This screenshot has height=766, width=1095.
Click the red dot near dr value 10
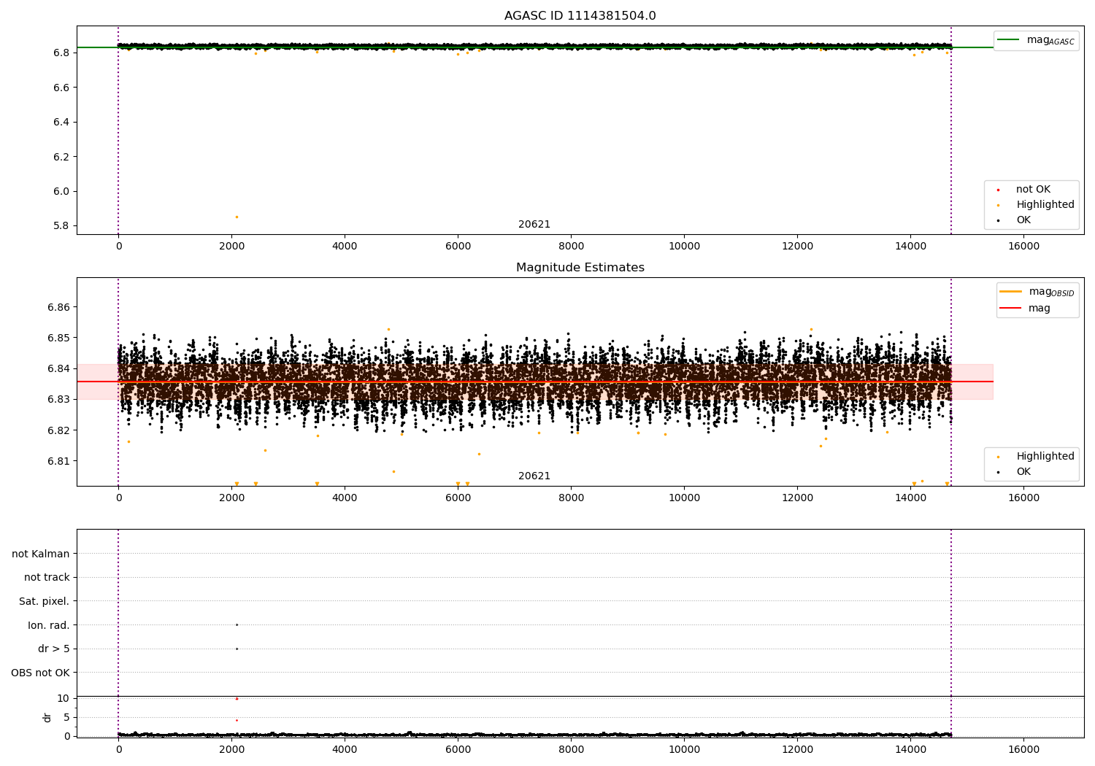pyautogui.click(x=237, y=699)
